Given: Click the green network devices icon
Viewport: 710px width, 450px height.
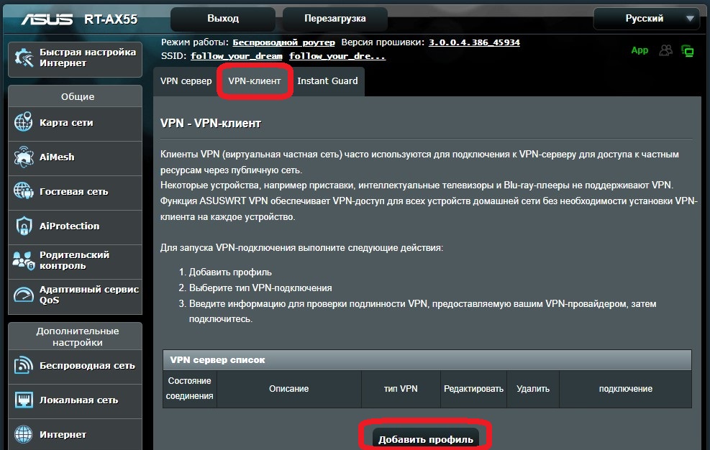Looking at the screenshot, I should pyautogui.click(x=688, y=50).
